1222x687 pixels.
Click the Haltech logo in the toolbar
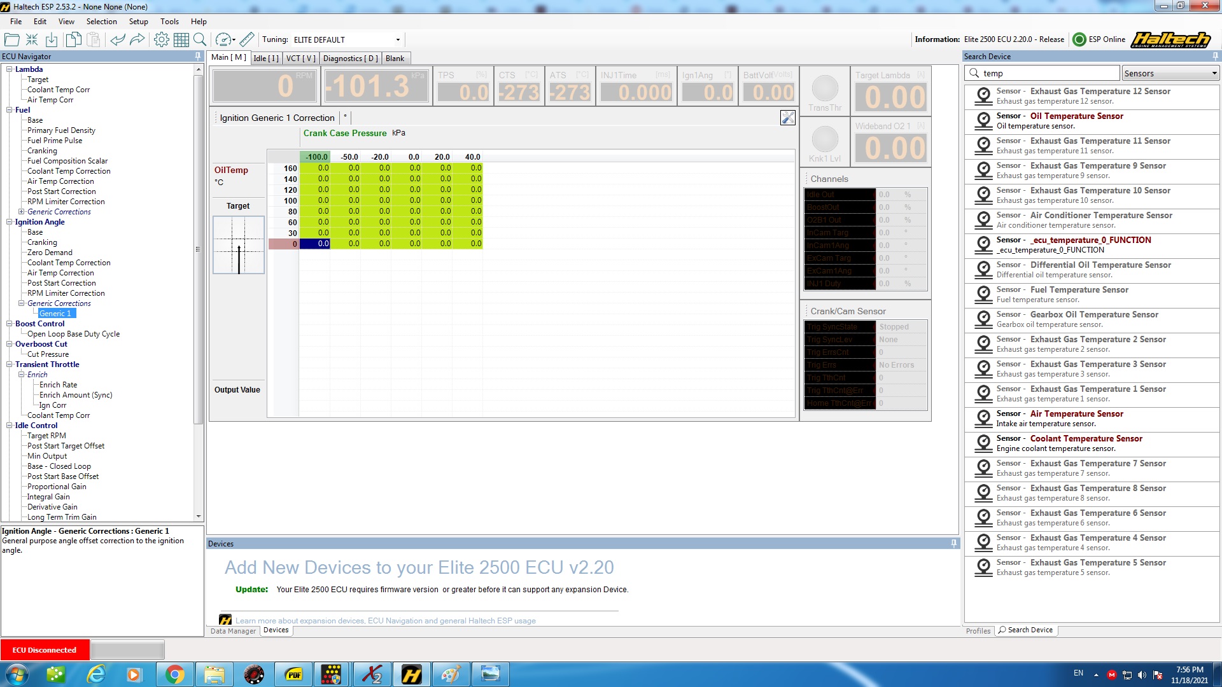point(1171,39)
